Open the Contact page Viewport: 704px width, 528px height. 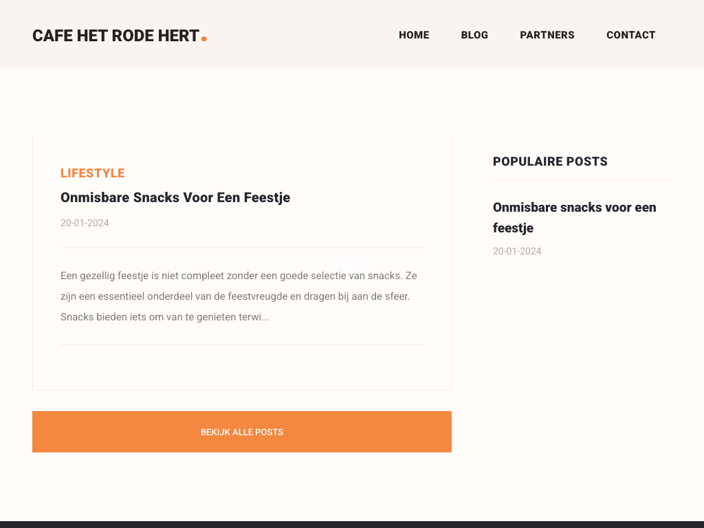(x=630, y=35)
